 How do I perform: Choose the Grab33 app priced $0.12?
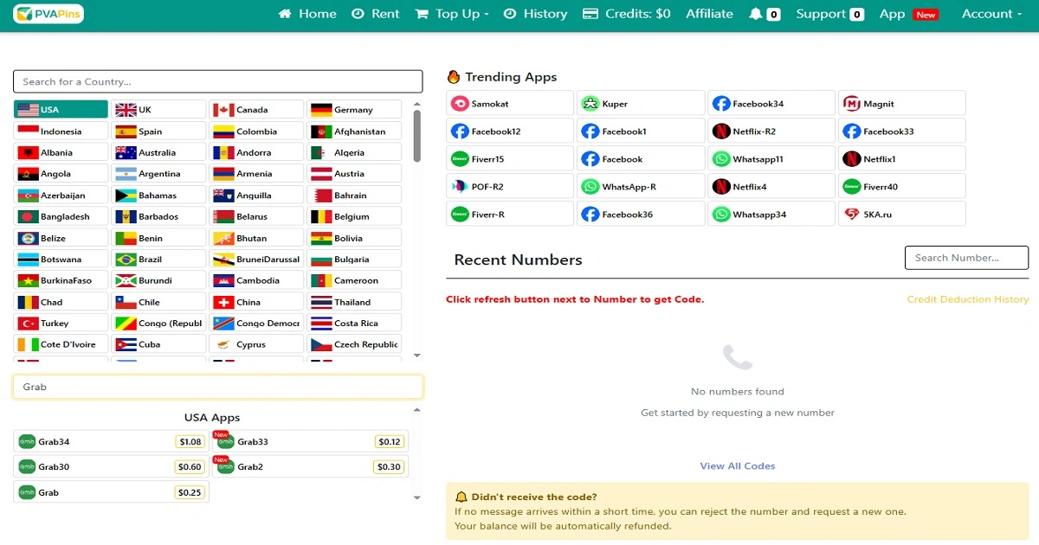(x=311, y=441)
